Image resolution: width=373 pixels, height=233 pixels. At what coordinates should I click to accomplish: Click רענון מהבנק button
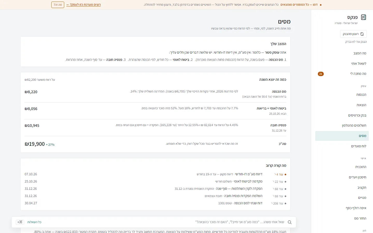click(x=353, y=34)
